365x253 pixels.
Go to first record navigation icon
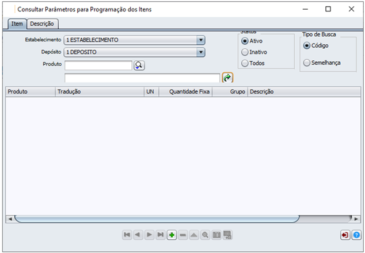tap(127, 235)
